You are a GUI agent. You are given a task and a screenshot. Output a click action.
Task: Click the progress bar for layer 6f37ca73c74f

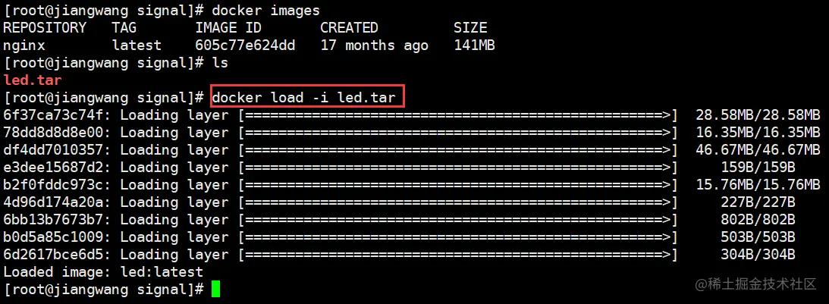point(458,115)
